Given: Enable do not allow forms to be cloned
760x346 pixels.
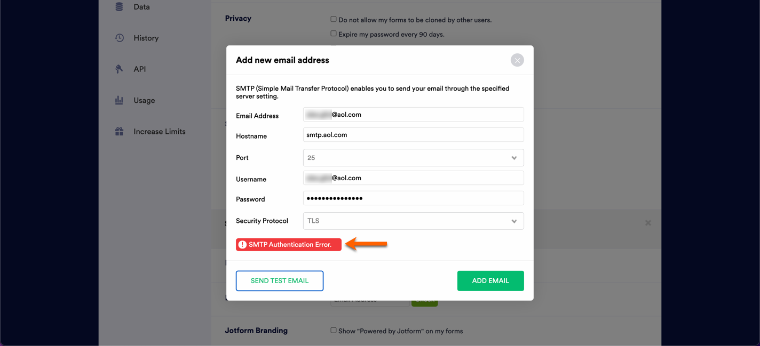Looking at the screenshot, I should coord(334,19).
